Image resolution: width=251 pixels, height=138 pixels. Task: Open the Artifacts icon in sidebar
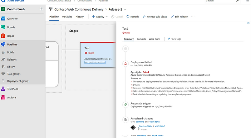coord(3,97)
